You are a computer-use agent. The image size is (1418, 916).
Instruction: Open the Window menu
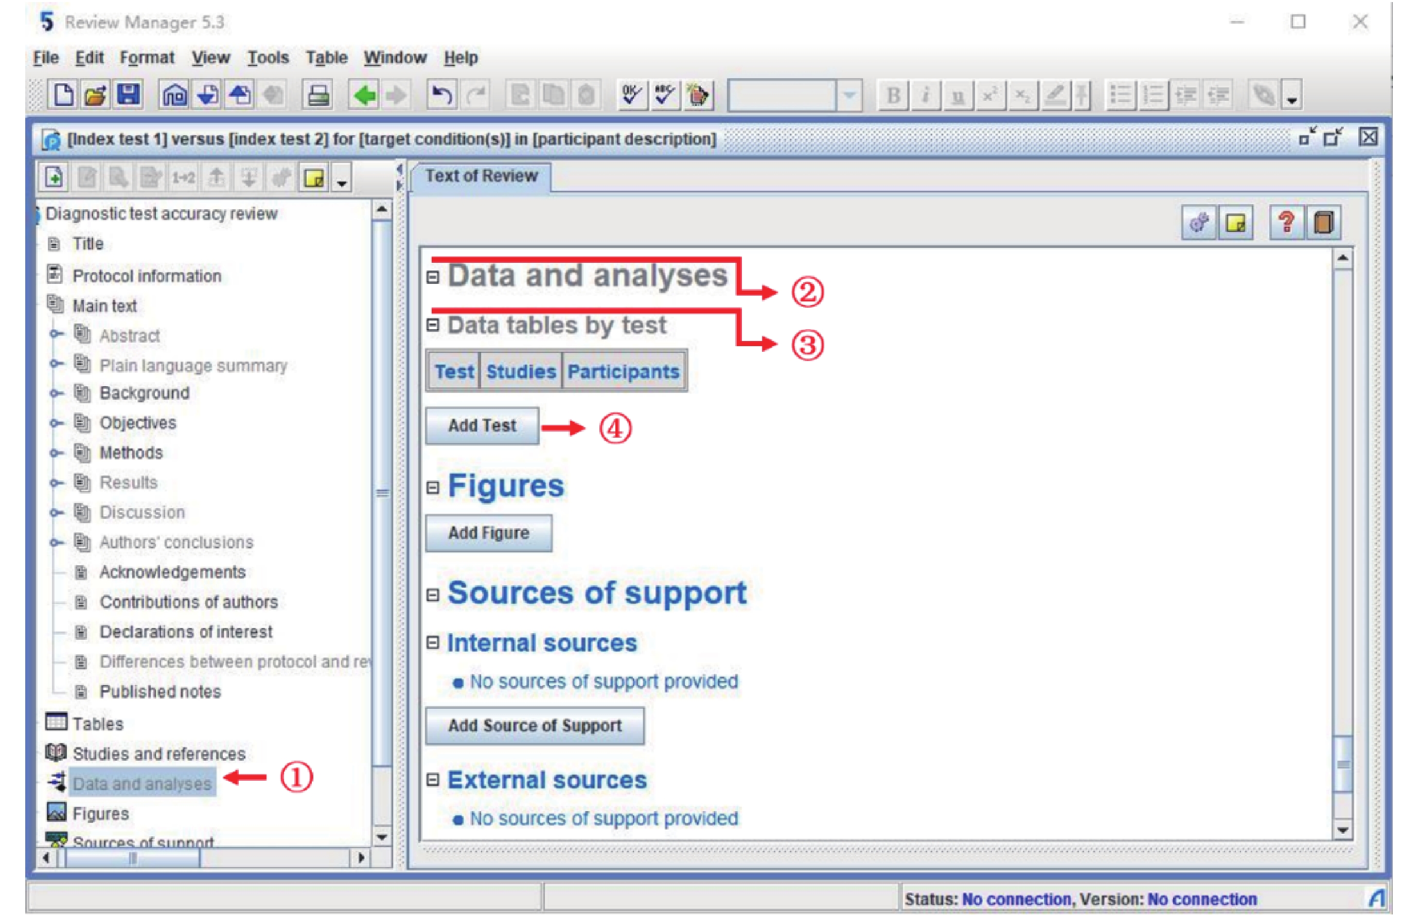click(x=395, y=58)
